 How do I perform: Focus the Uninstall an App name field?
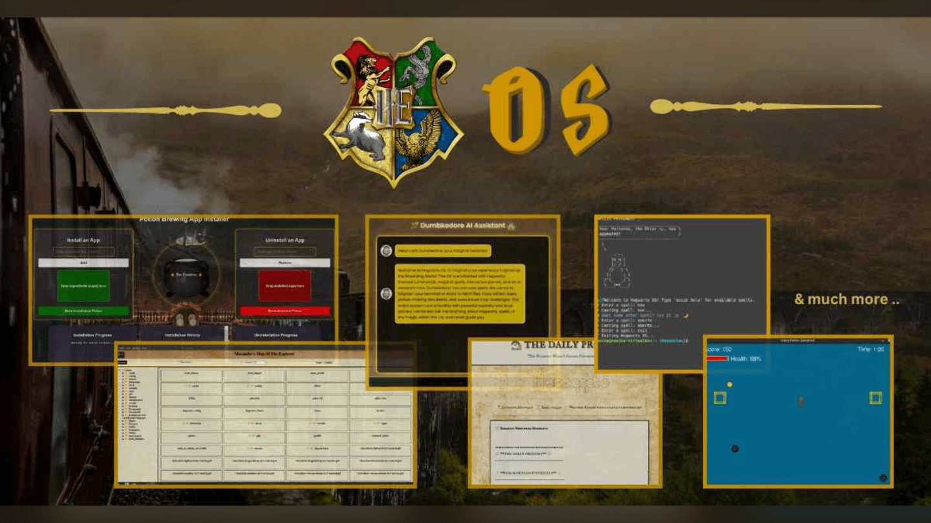point(285,252)
